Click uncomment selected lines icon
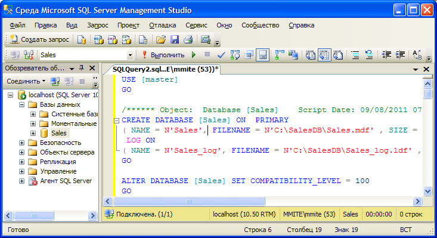Screen dimensions: 437x238 click(x=369, y=55)
